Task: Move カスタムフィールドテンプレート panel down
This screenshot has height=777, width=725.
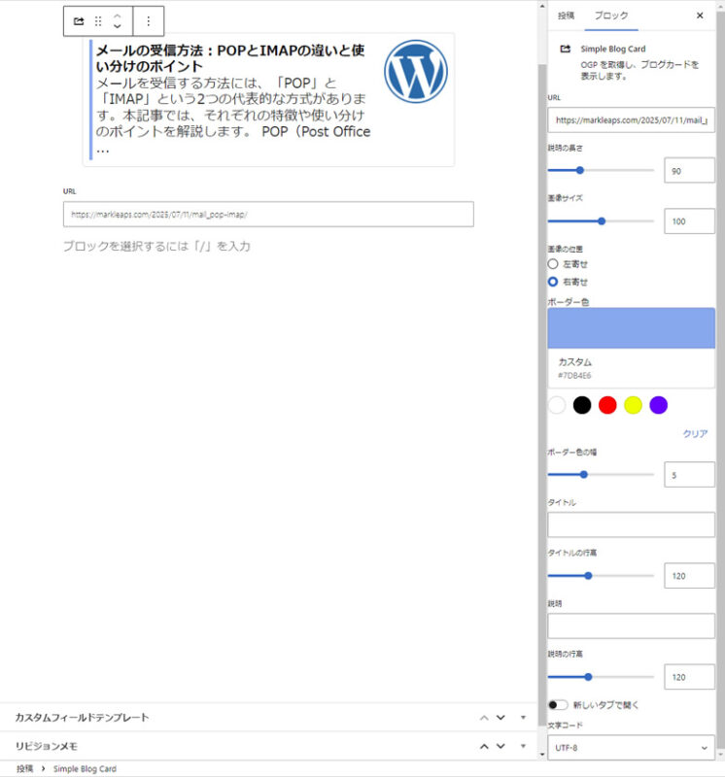Action: click(x=501, y=718)
